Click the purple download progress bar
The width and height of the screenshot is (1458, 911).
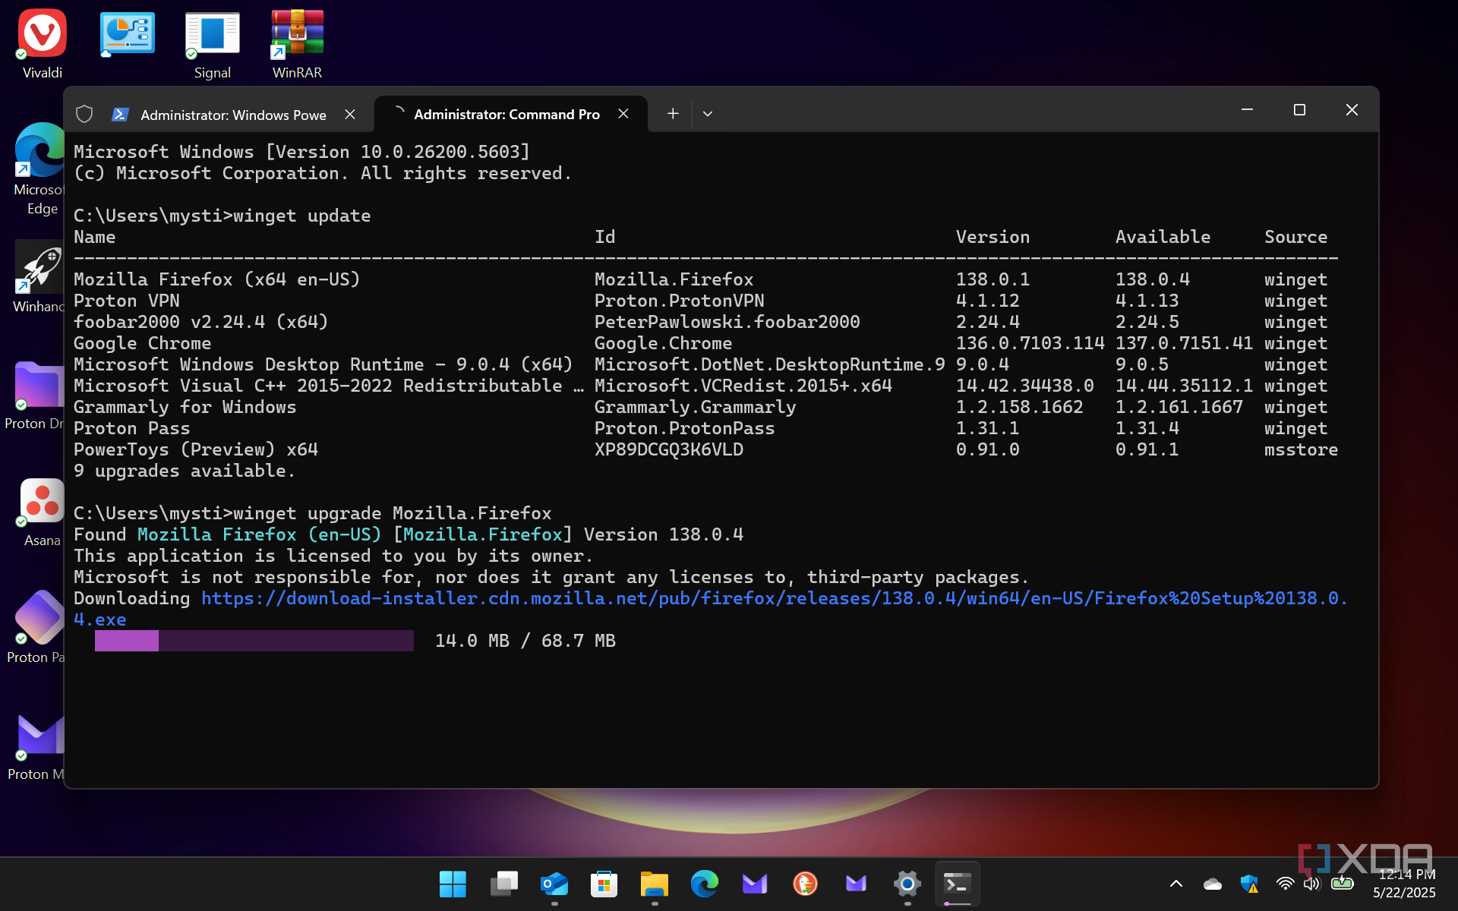click(x=254, y=641)
